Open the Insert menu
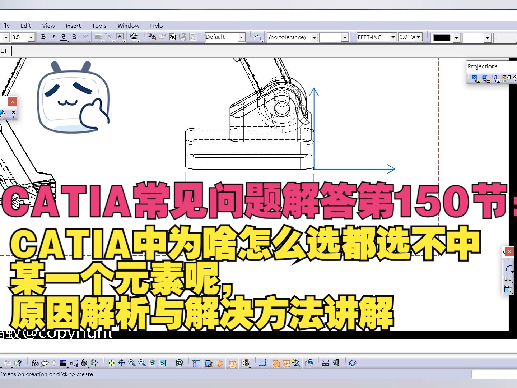 click(73, 26)
